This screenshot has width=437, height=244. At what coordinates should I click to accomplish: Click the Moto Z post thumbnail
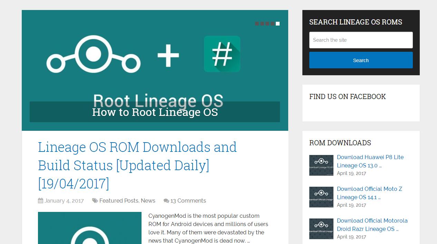pos(321,197)
